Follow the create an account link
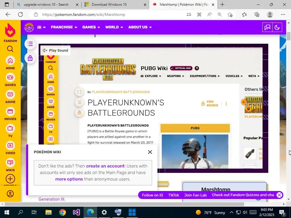 tap(105, 166)
